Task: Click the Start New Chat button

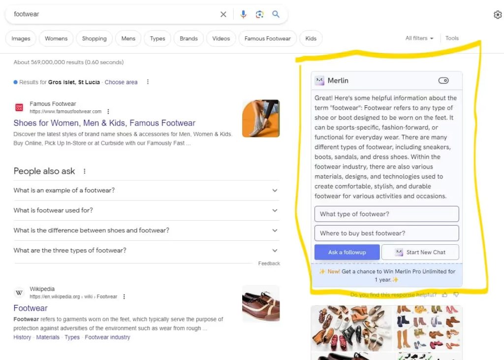Action: [420, 252]
